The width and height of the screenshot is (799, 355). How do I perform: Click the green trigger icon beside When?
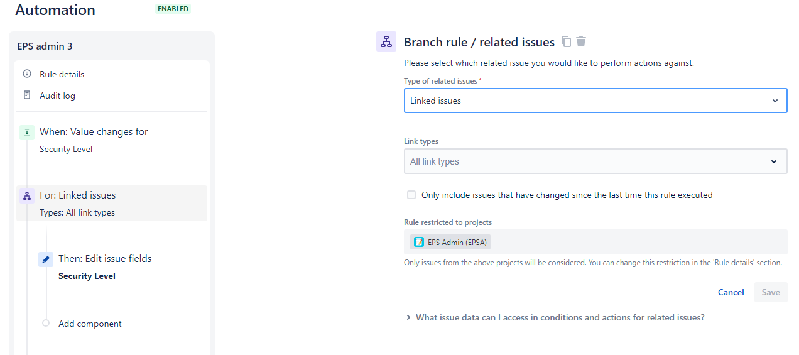27,132
